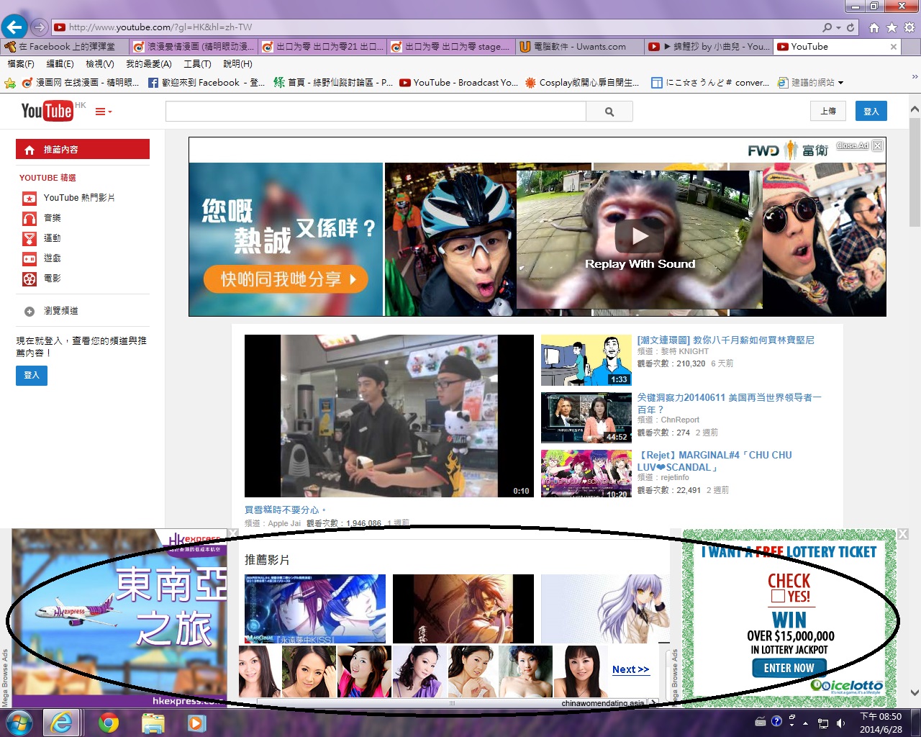This screenshot has width=921, height=737.
Task: Click the browser forward arrow button
Action: pos(40,27)
